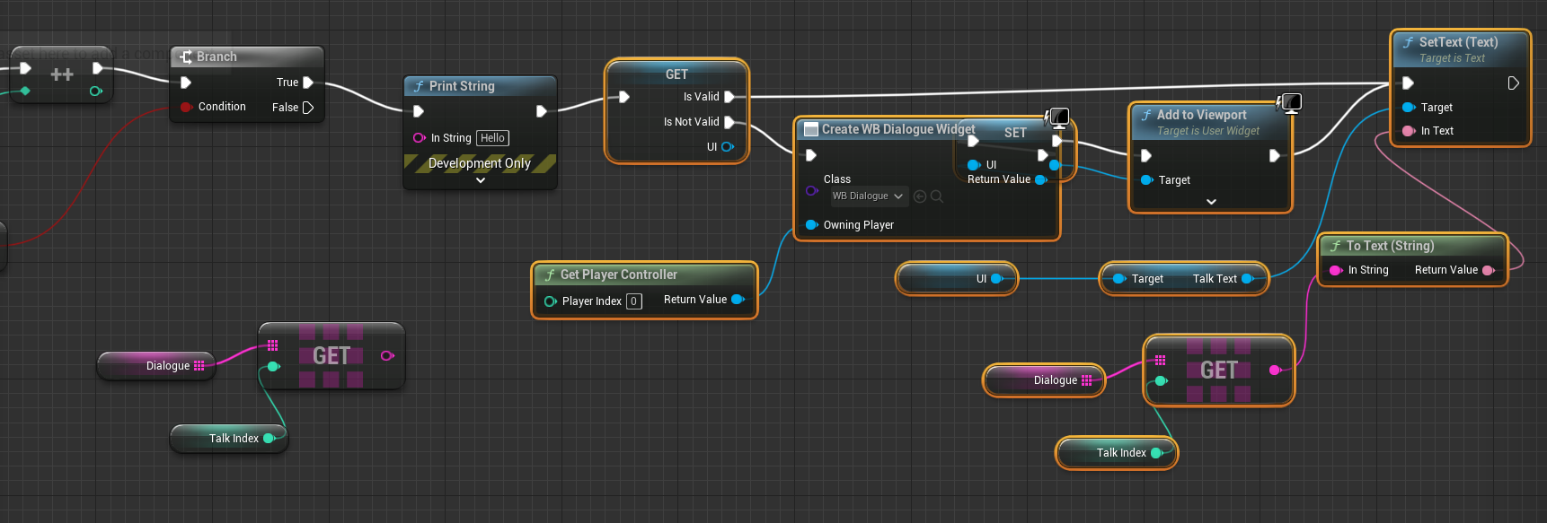
Task: Click the Talk Text output pin
Action: click(x=1247, y=279)
